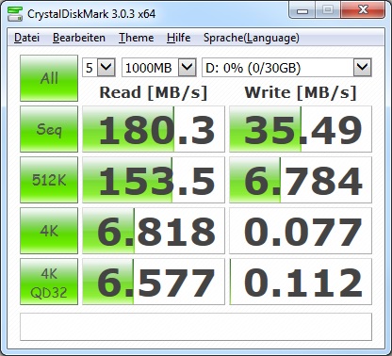Select the 4K QD32 write value 0.112
This screenshot has width=392, height=356.
pyautogui.click(x=301, y=282)
